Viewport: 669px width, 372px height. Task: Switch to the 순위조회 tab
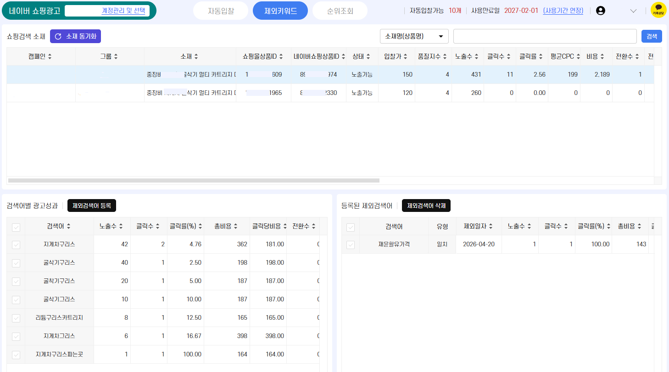click(340, 11)
